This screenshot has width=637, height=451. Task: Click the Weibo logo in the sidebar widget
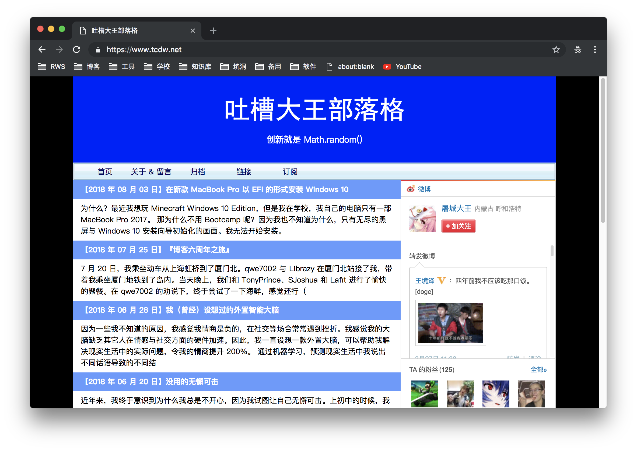411,189
